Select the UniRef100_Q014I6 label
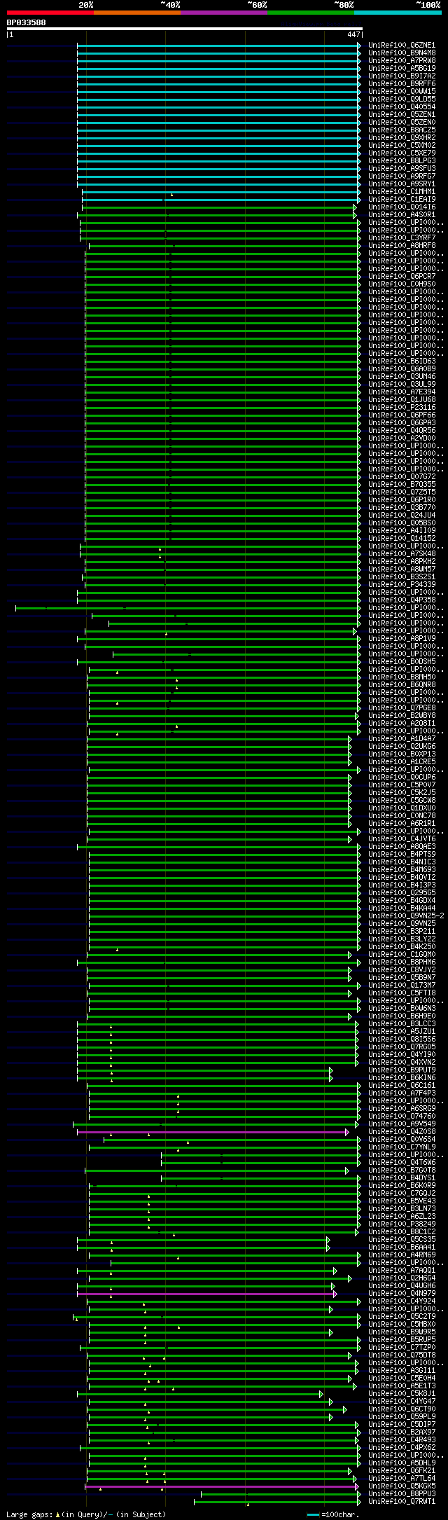448x1520 pixels. (402, 207)
